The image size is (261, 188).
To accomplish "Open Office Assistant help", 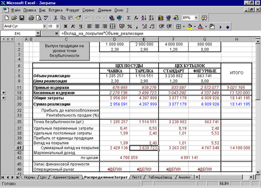I will [x=204, y=18].
